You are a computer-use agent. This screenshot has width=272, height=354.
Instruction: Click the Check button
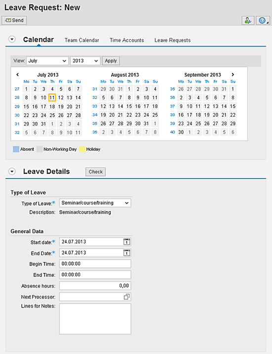point(95,172)
